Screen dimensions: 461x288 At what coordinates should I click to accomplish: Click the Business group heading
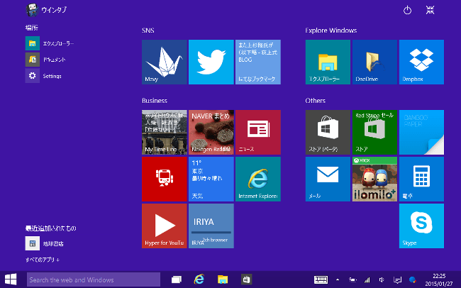[155, 101]
